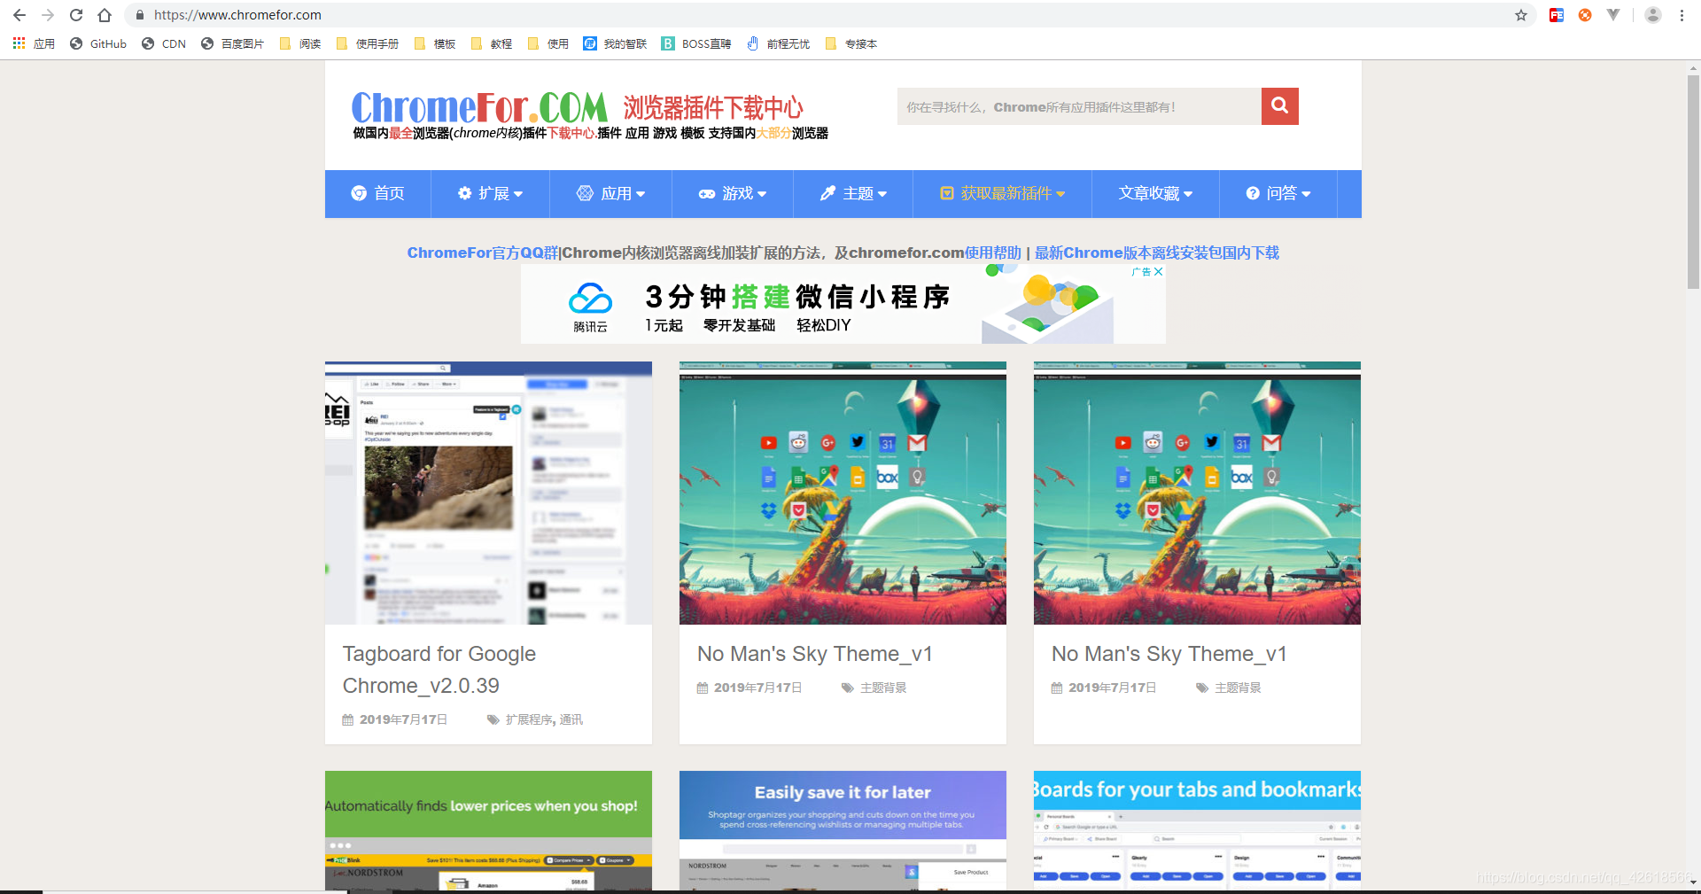Go to the 首页 menu item
This screenshot has height=894, width=1701.
click(x=377, y=193)
